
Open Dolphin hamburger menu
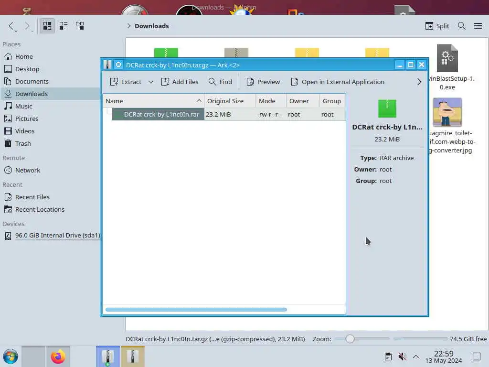pyautogui.click(x=478, y=26)
